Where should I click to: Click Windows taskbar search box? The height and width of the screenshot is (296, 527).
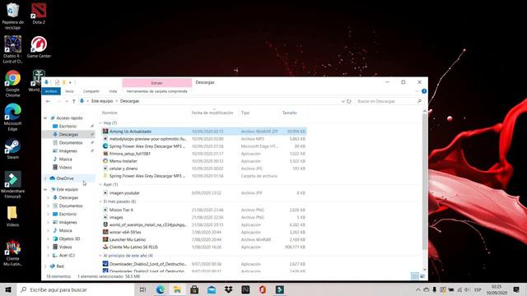coord(76,289)
